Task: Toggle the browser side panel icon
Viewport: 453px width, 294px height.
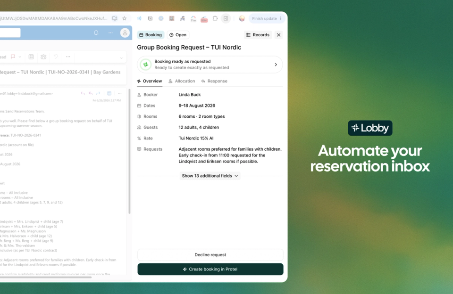Action: tap(226, 18)
